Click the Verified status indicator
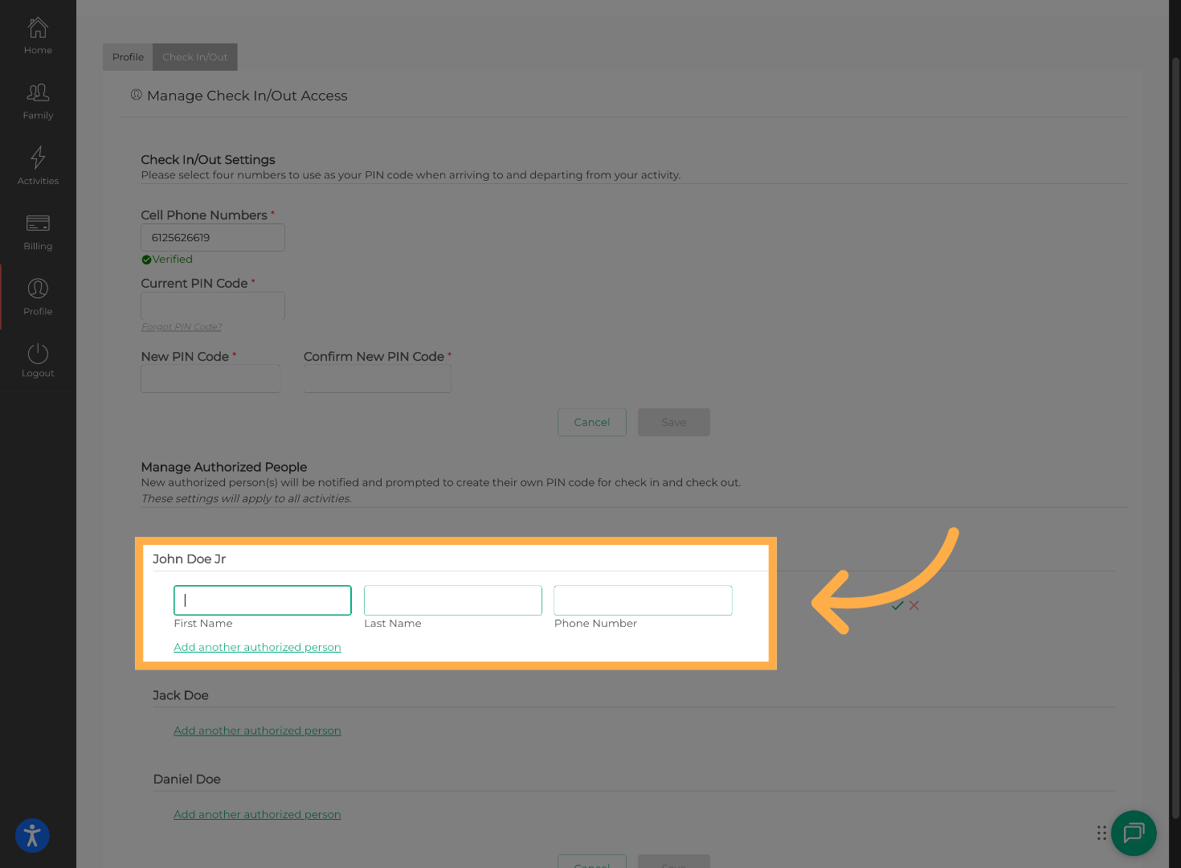This screenshot has height=868, width=1181. point(166,259)
